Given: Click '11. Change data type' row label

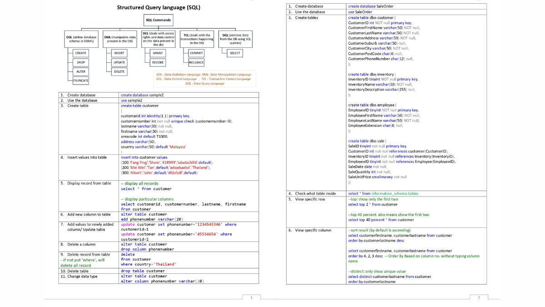Looking at the screenshot, I should point(79,276).
